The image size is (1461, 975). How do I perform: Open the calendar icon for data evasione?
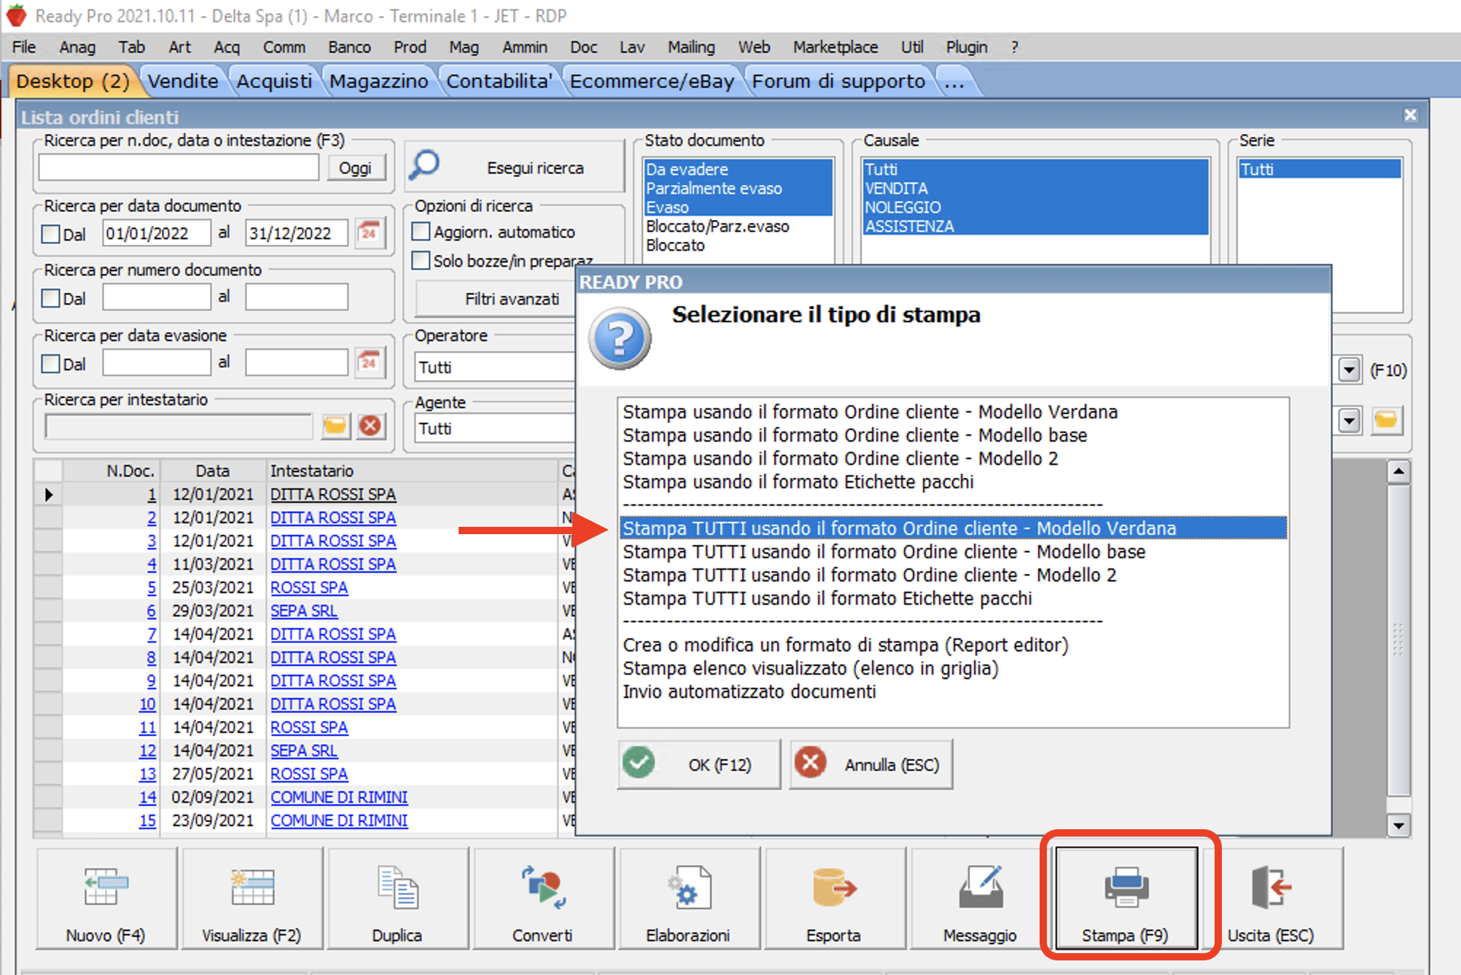[x=370, y=362]
